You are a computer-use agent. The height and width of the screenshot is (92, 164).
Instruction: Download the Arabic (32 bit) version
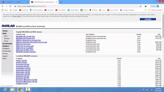click(x=22, y=61)
